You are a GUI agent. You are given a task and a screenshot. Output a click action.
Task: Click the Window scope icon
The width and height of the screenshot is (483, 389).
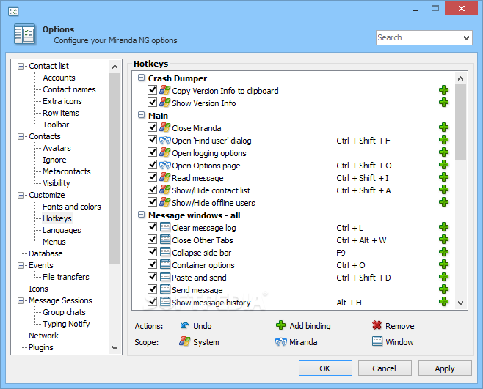377,341
